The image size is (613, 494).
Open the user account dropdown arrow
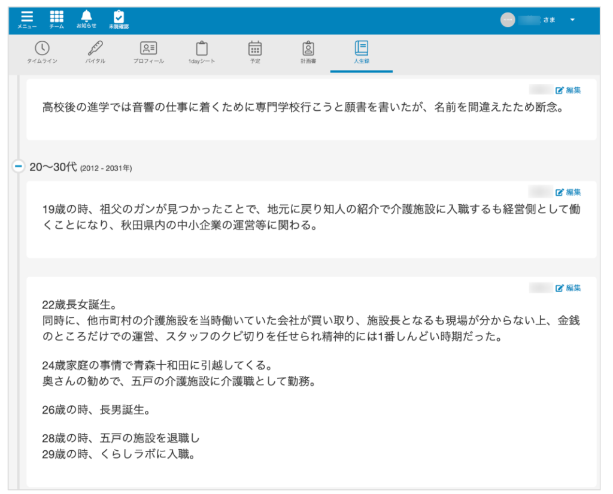pyautogui.click(x=572, y=20)
